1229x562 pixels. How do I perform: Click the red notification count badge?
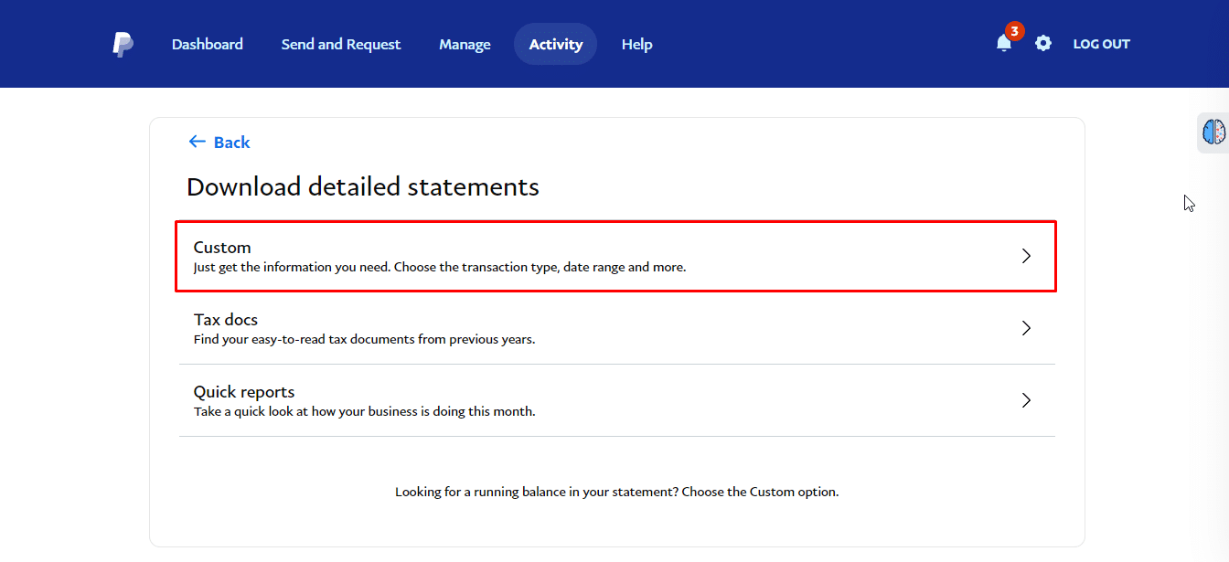point(1014,31)
